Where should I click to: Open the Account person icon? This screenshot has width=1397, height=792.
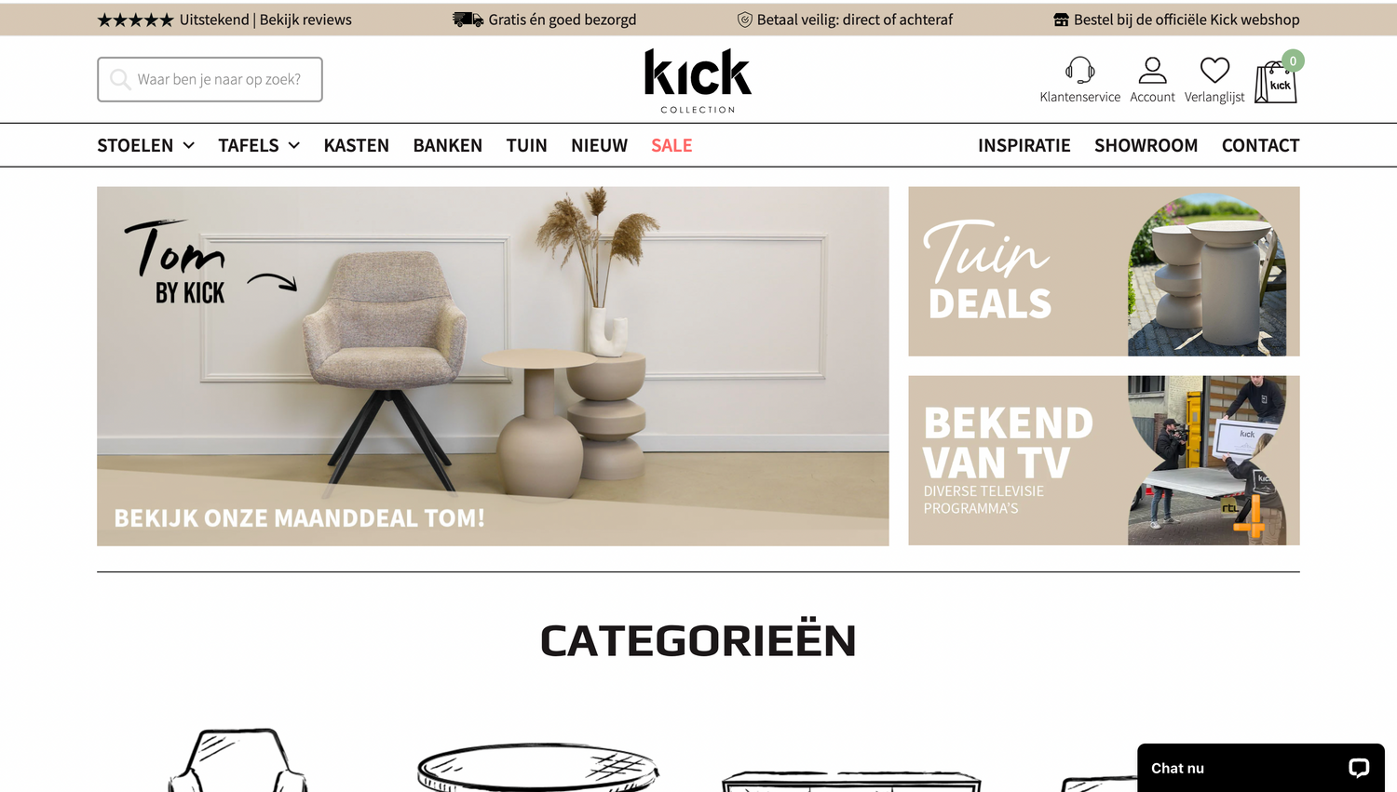point(1152,70)
